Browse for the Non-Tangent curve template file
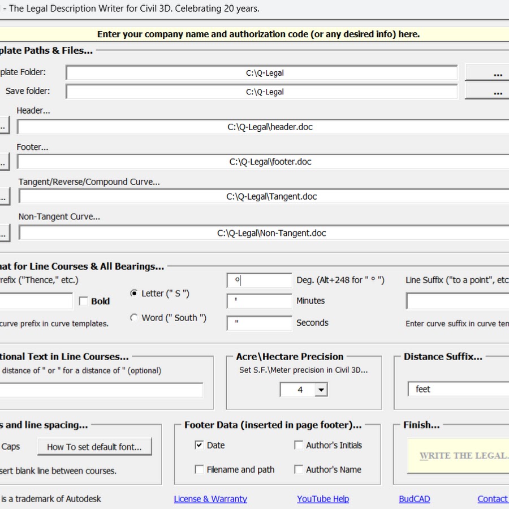This screenshot has height=509, width=509. (x=5, y=233)
